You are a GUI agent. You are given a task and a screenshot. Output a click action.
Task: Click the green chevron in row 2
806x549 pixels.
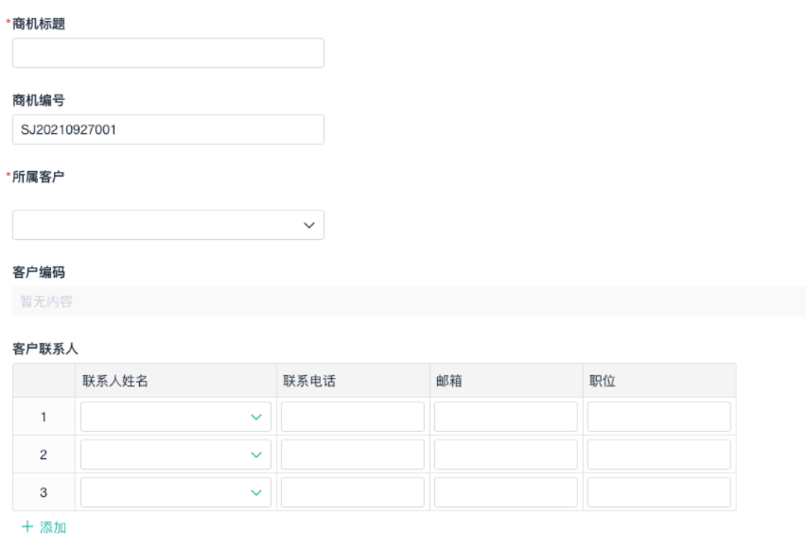(255, 455)
